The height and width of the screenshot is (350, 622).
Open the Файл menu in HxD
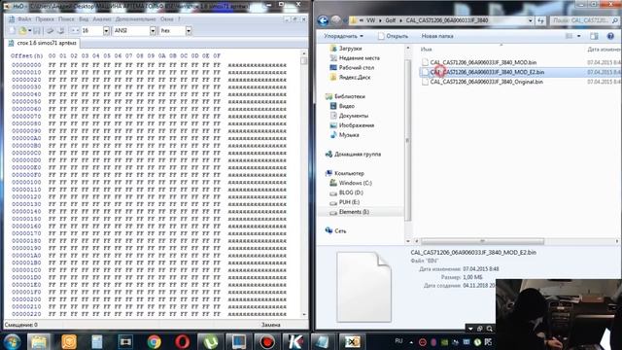[x=24, y=19]
